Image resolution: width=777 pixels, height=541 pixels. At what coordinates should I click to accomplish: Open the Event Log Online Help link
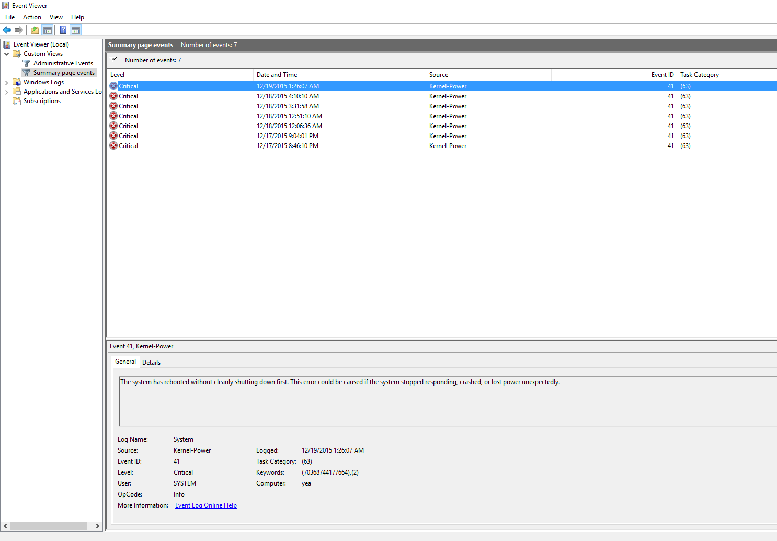point(206,505)
